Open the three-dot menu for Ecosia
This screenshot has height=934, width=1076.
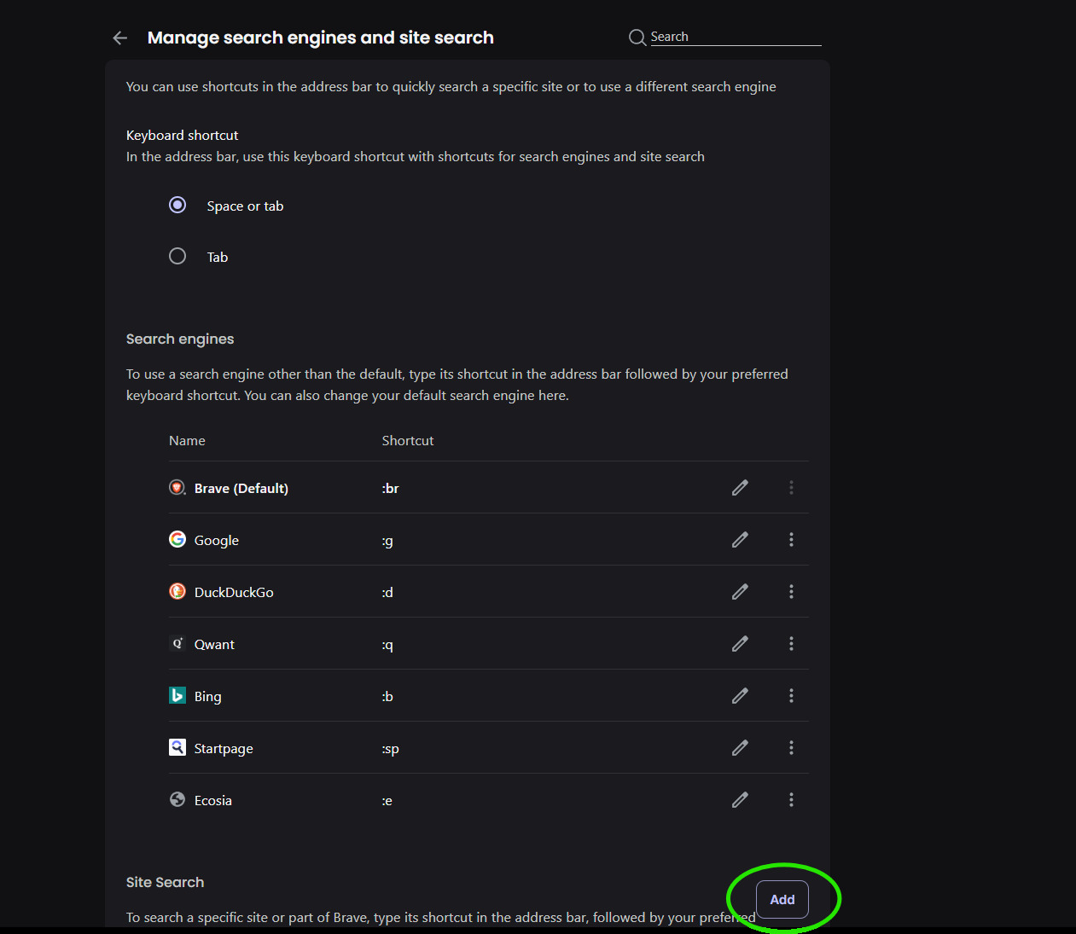coord(791,799)
